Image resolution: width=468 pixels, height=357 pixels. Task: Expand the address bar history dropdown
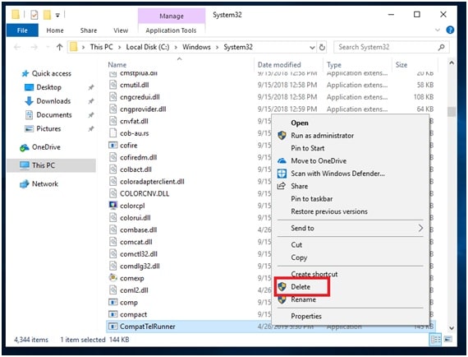click(x=312, y=47)
